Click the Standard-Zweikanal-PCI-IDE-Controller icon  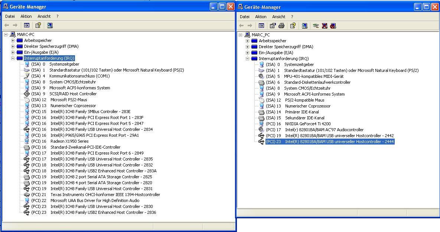(x=27, y=147)
